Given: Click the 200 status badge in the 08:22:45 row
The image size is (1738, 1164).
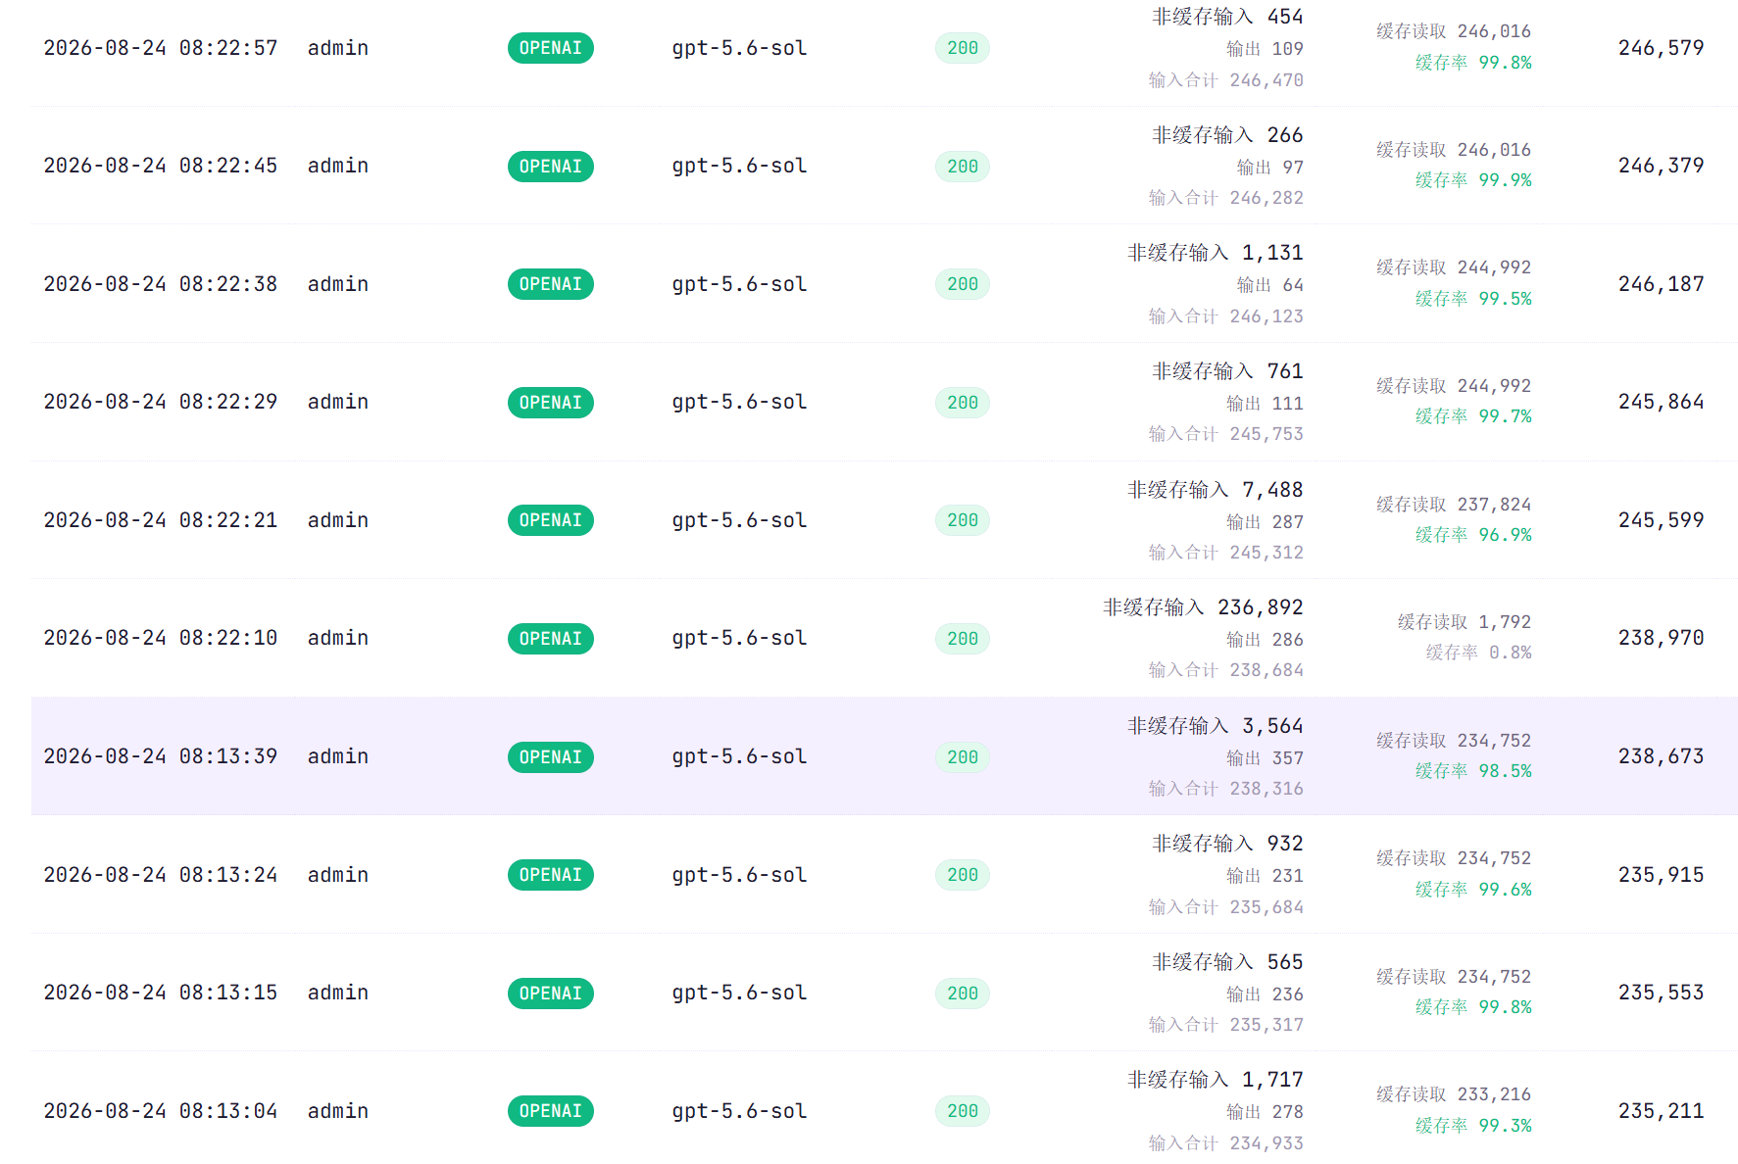Looking at the screenshot, I should click(962, 167).
